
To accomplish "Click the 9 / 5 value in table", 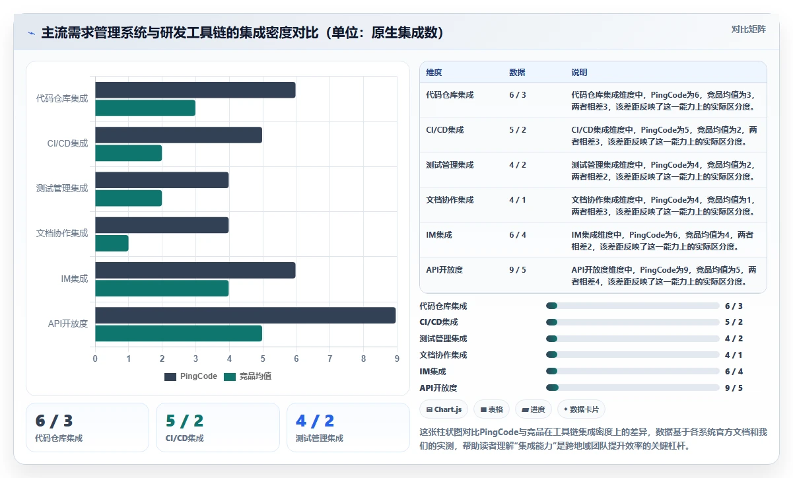I will pyautogui.click(x=518, y=270).
